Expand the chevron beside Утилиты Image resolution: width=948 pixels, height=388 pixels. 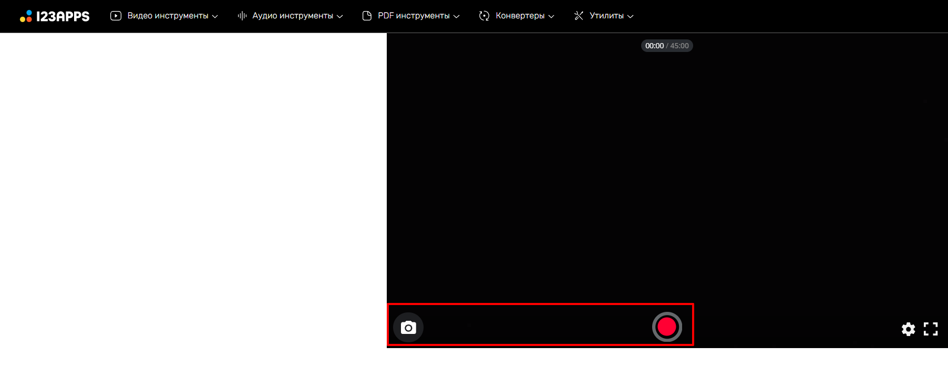click(x=631, y=16)
